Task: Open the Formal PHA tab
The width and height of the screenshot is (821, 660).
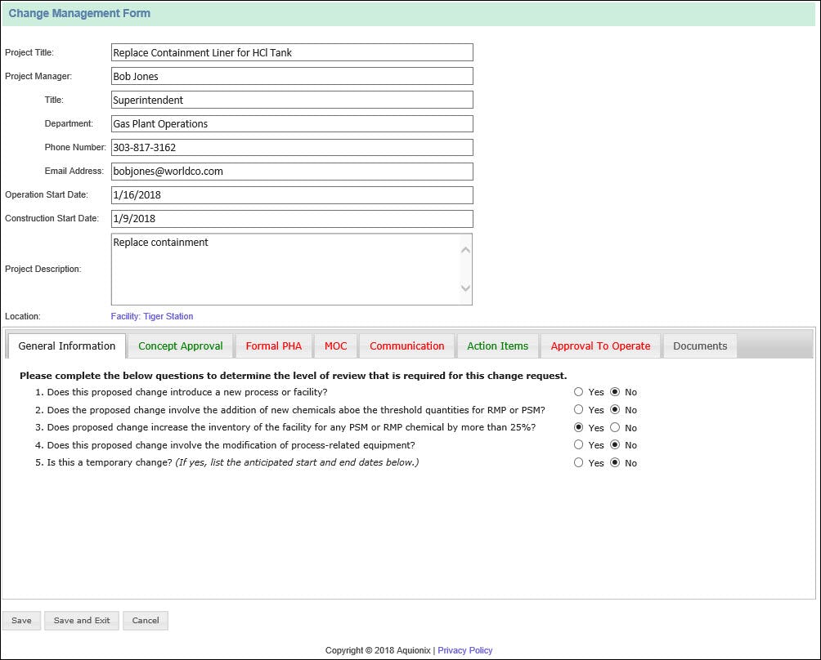Action: (x=274, y=346)
